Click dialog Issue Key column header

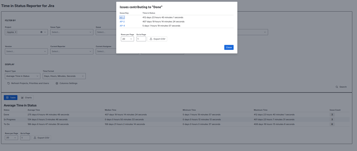[x=124, y=13]
